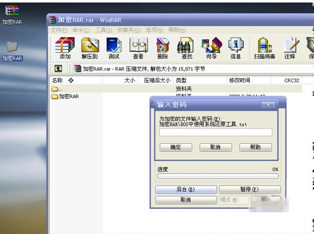Sort by the 压缩后大小 column header

click(155, 81)
